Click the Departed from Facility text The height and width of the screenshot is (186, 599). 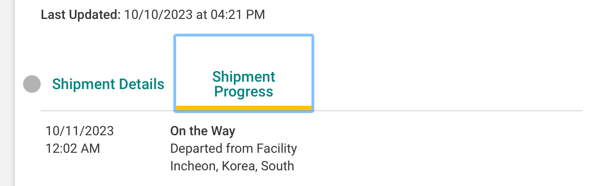(233, 149)
